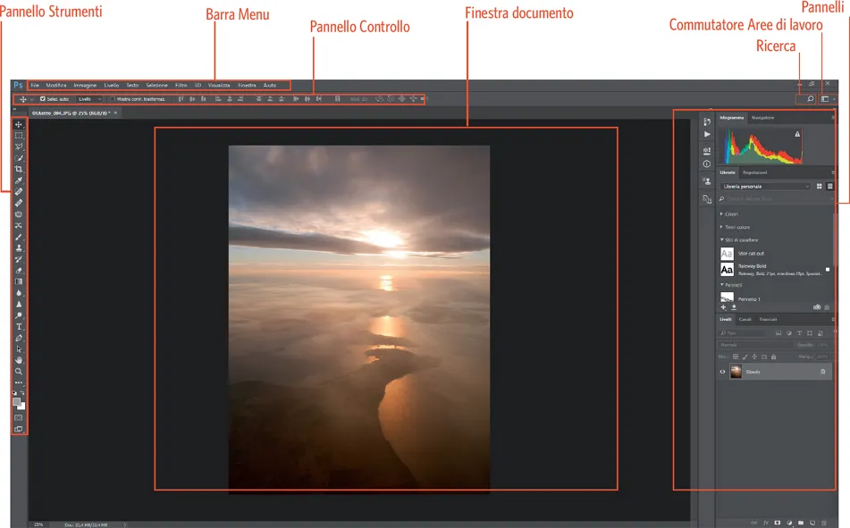The height and width of the screenshot is (528, 850).
Task: Open the 'Libreria personale' library dropdown
Action: coord(765,187)
